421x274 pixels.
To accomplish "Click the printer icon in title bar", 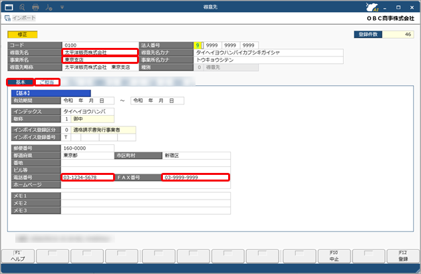I will click(35, 7).
